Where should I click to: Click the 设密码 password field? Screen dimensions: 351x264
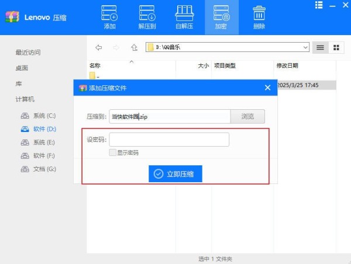coord(169,140)
